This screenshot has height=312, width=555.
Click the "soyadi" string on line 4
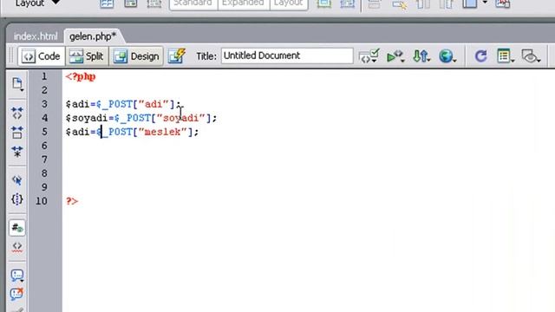pyautogui.click(x=181, y=118)
